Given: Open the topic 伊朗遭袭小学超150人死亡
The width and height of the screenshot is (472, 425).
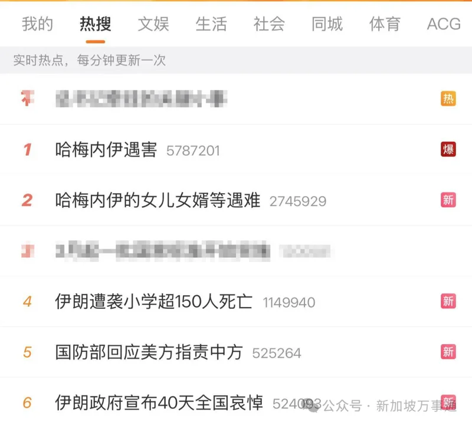Looking at the screenshot, I should (153, 301).
